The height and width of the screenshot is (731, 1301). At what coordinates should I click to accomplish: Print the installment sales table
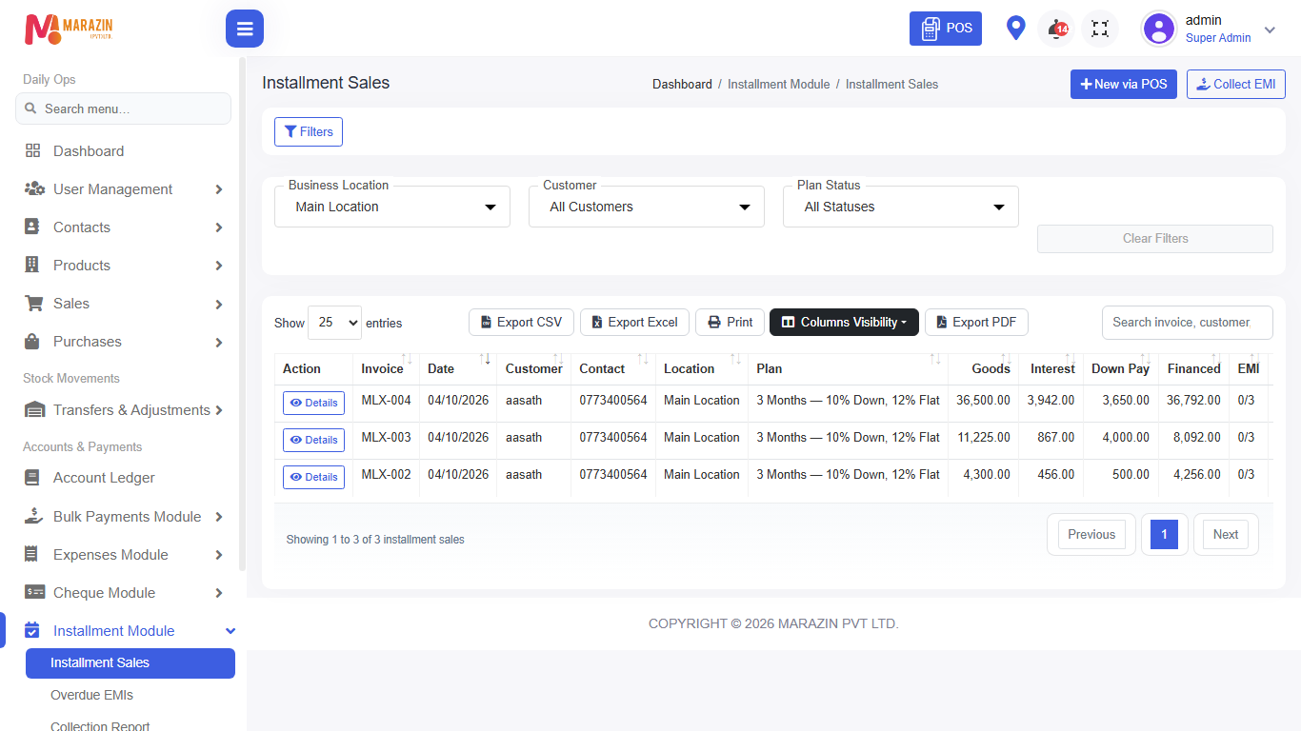[730, 323]
